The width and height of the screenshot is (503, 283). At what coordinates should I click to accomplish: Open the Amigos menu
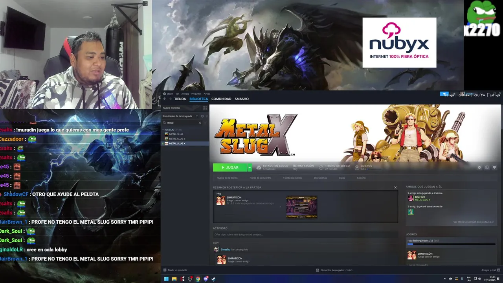(x=185, y=94)
